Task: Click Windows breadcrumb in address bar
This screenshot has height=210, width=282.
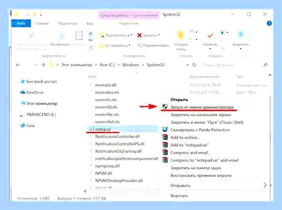Action: tap(131, 65)
